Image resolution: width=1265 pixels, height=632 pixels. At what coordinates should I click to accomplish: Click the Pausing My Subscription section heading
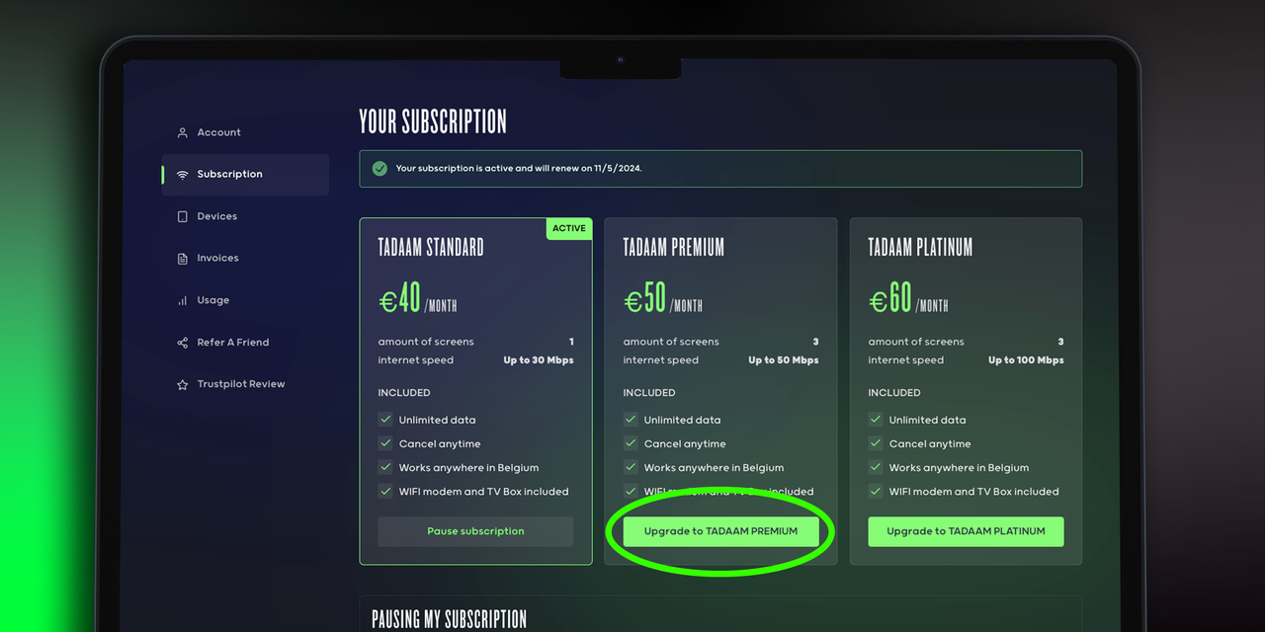[449, 619]
